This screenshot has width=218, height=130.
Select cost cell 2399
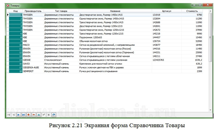coord(192,71)
